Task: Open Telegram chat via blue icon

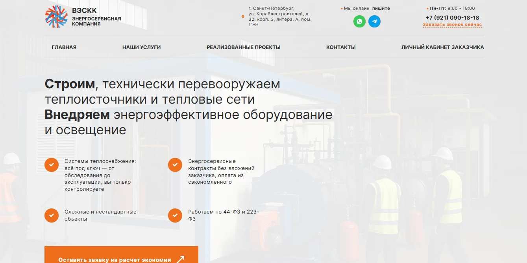Action: coord(374,21)
